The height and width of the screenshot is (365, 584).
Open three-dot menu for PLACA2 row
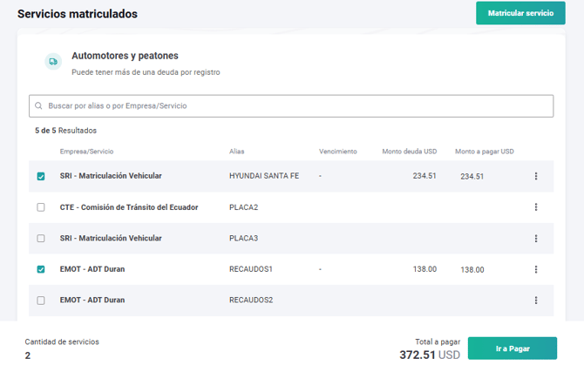pos(535,207)
